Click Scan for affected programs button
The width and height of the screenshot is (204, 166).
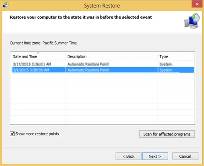[167, 134]
